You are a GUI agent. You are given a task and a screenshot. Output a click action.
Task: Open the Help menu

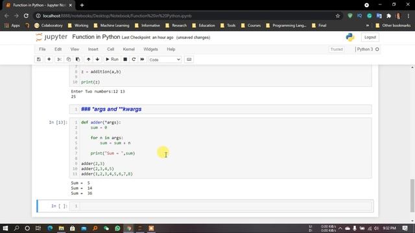click(x=171, y=49)
